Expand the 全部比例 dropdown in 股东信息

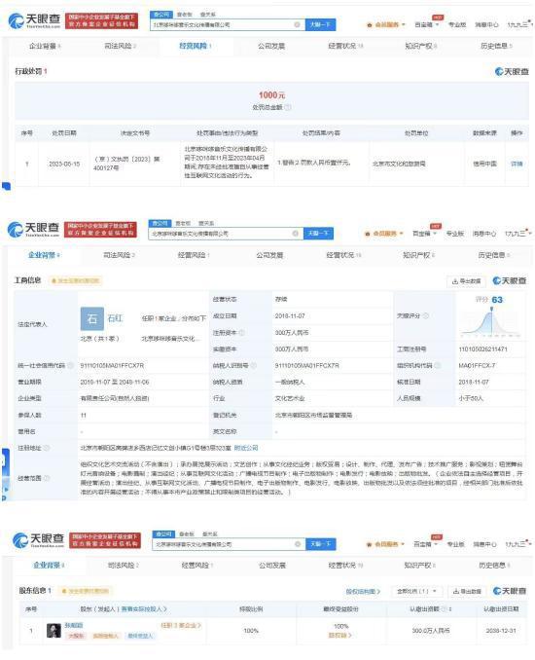pos(416,592)
